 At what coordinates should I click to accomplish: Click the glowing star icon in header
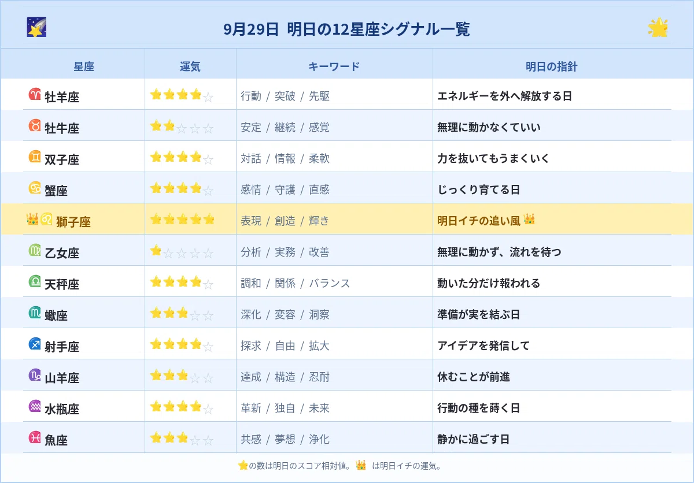[x=658, y=27]
